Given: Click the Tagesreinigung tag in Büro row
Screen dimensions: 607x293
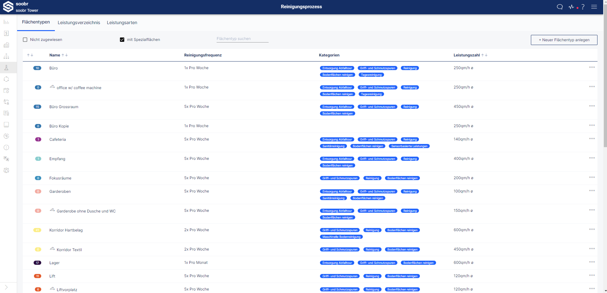Looking at the screenshot, I should (371, 75).
